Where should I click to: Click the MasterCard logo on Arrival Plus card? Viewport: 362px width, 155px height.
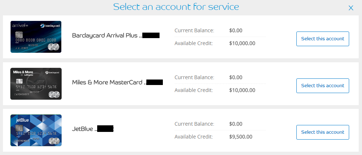[x=53, y=47]
